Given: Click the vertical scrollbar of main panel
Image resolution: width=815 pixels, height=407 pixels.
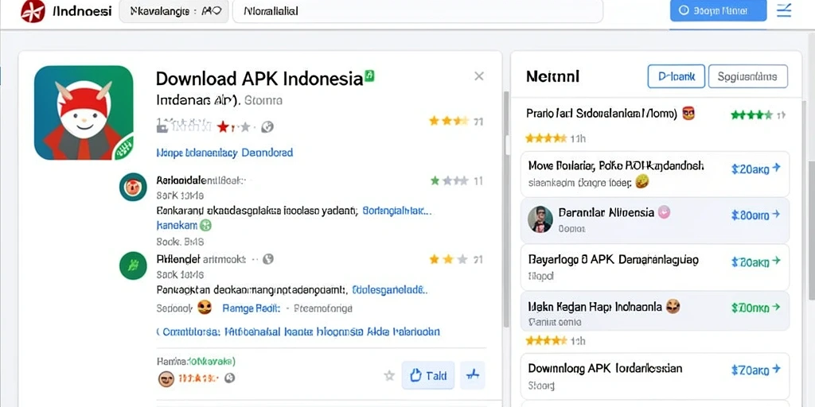Looking at the screenshot, I should pos(506,207).
